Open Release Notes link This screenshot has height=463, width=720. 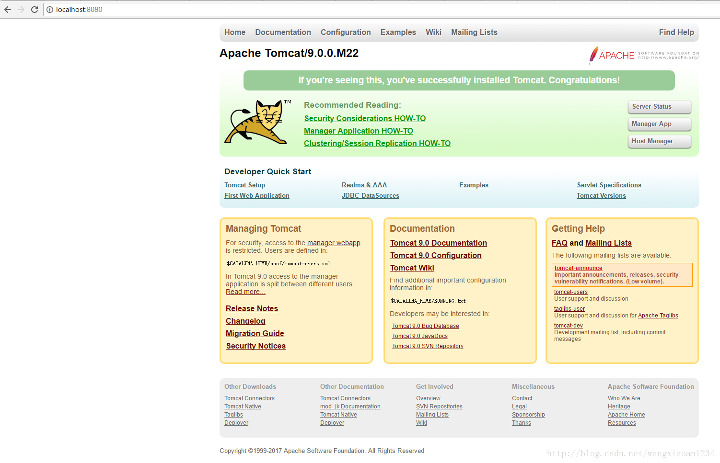[252, 309]
